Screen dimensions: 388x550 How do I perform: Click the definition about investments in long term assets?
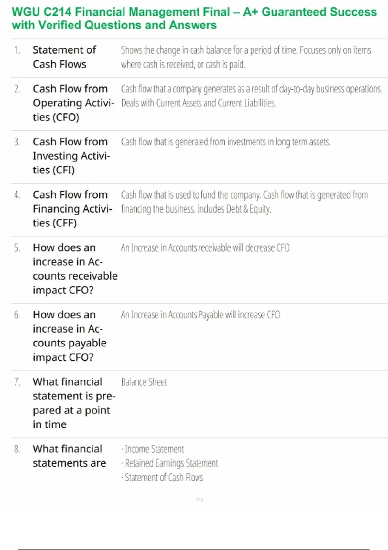[226, 142]
